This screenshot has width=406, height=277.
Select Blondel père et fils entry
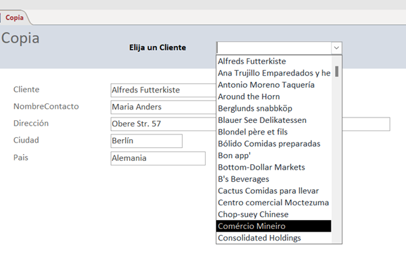tap(273, 132)
